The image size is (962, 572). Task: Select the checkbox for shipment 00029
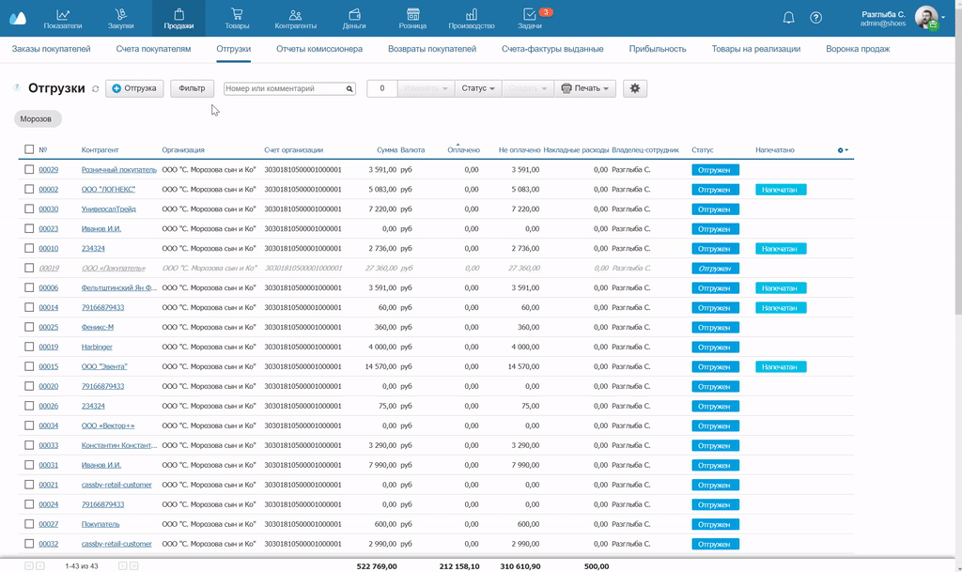(x=29, y=170)
